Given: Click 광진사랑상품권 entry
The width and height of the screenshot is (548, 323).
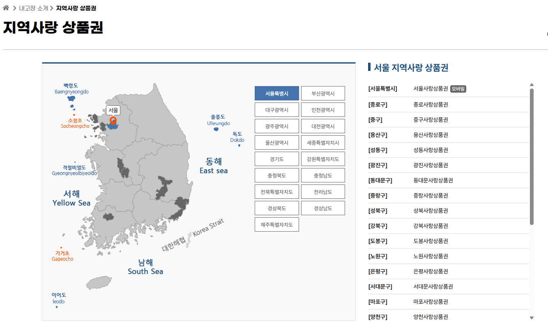Looking at the screenshot, I should (431, 165).
